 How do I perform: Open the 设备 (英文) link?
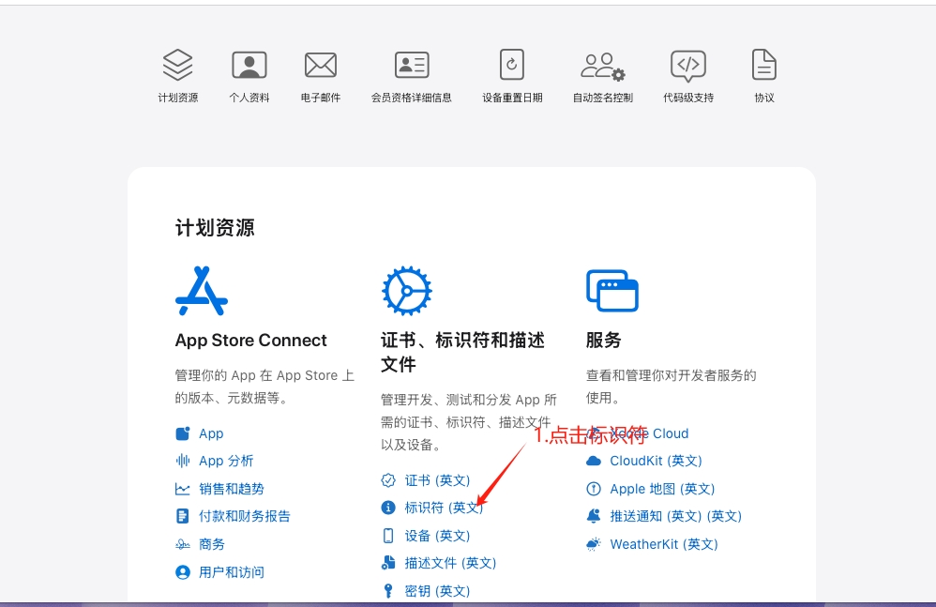438,536
